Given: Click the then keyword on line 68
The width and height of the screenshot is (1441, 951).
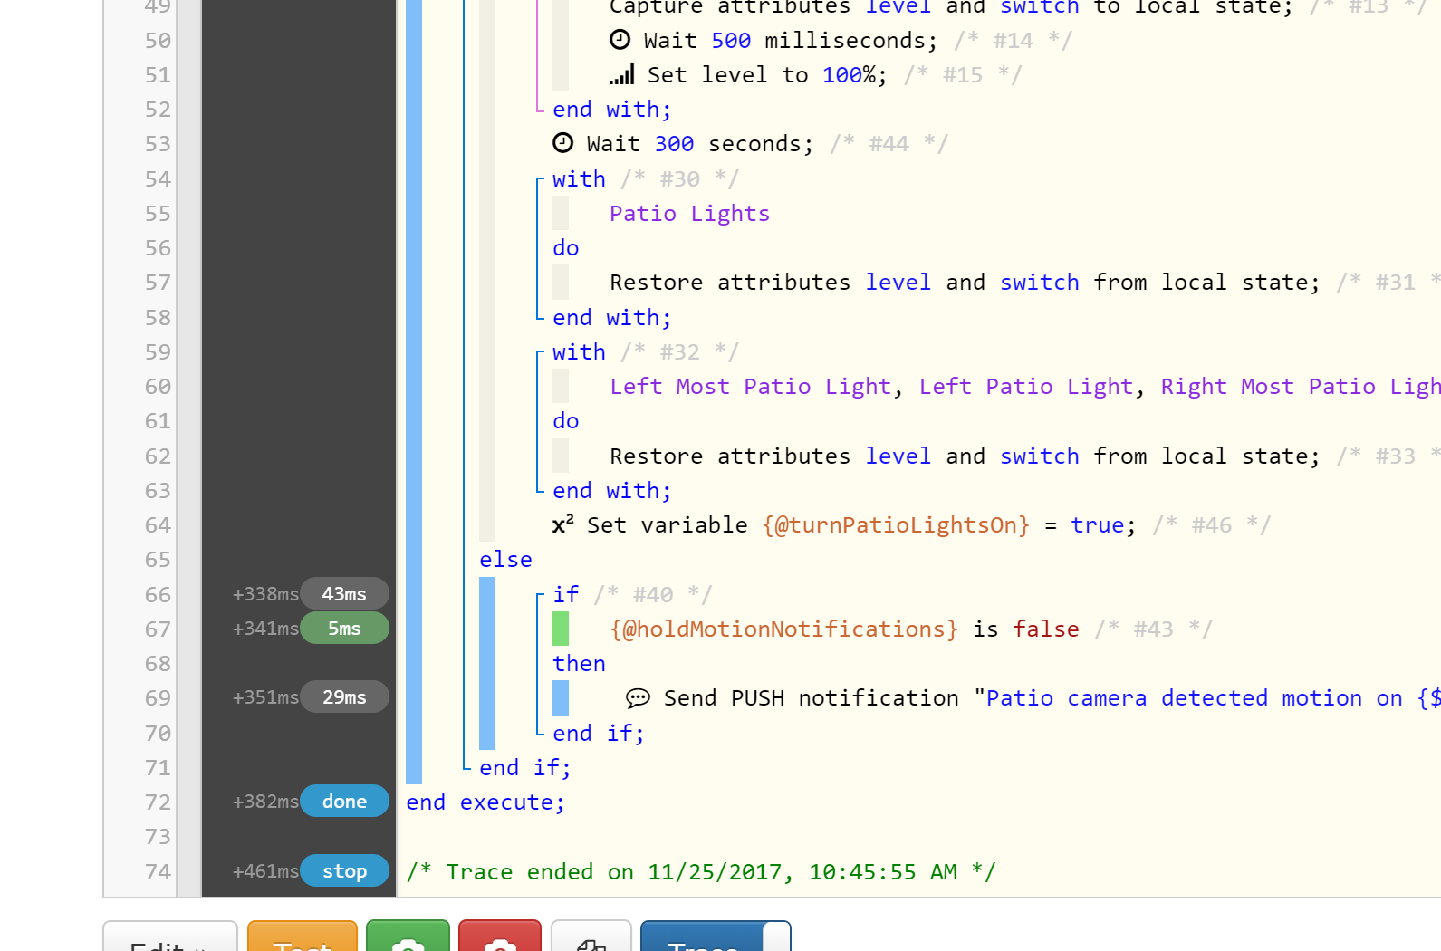Looking at the screenshot, I should pos(579,664).
